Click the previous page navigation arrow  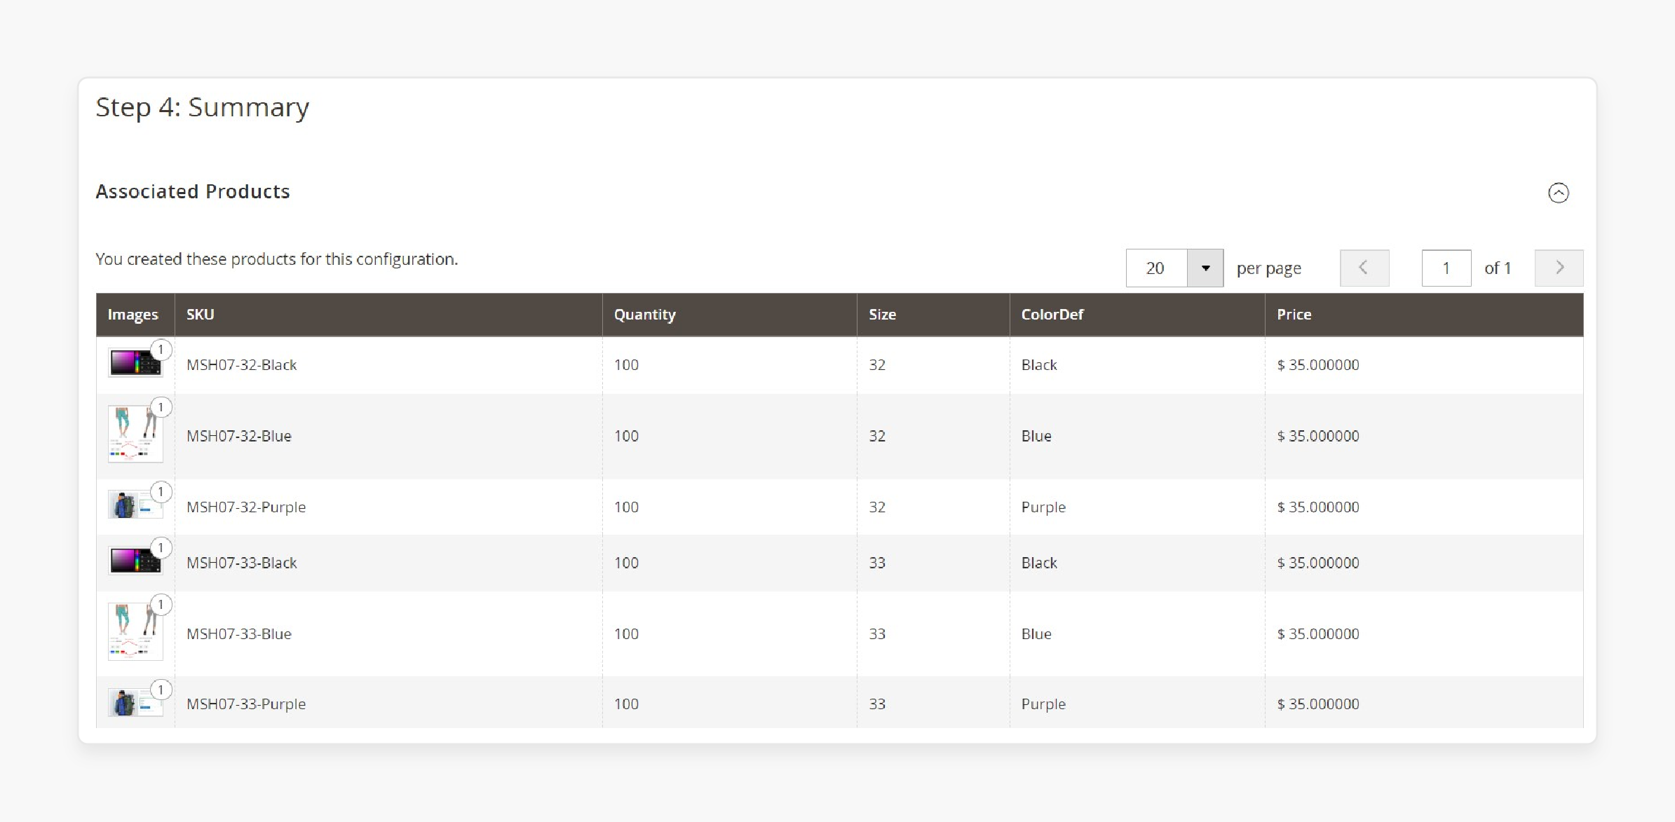1365,268
